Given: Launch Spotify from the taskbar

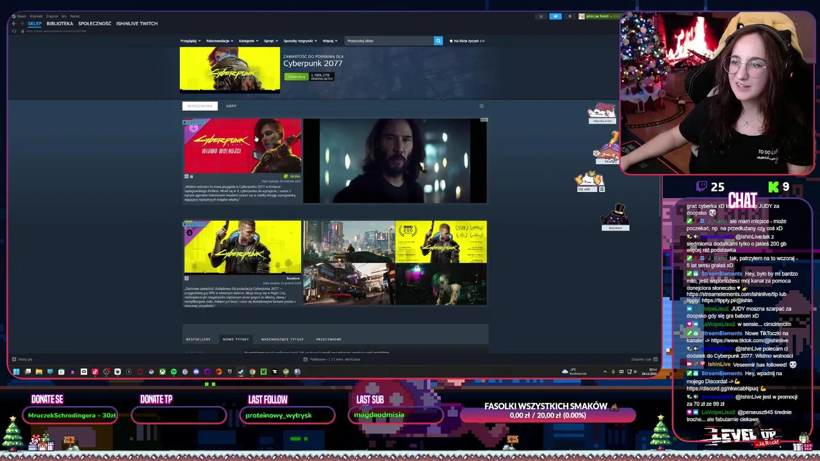Looking at the screenshot, I should click(x=174, y=371).
